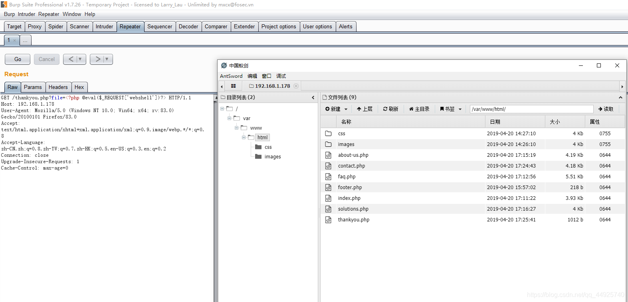Switch to the Hex request tab
Image resolution: width=628 pixels, height=302 pixels.
[79, 87]
